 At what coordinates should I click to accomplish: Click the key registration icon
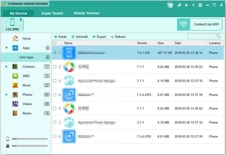coord(179,5)
